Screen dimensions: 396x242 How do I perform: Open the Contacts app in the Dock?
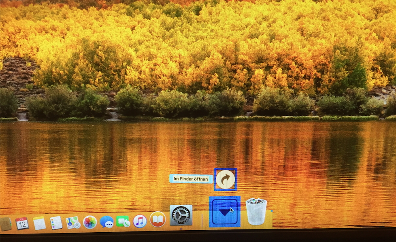tap(6, 224)
